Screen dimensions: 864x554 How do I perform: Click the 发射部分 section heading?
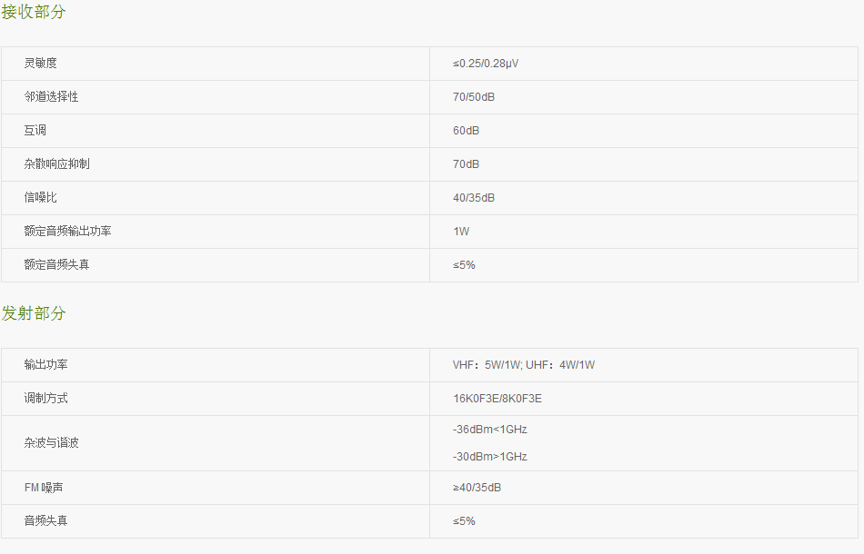(34, 313)
